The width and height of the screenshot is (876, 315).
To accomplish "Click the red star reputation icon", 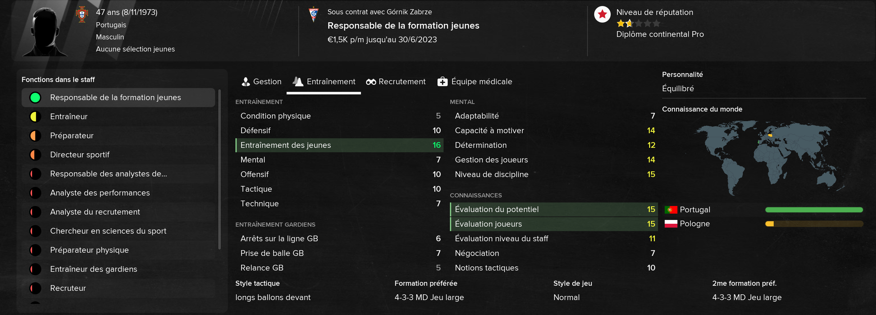I will [602, 14].
